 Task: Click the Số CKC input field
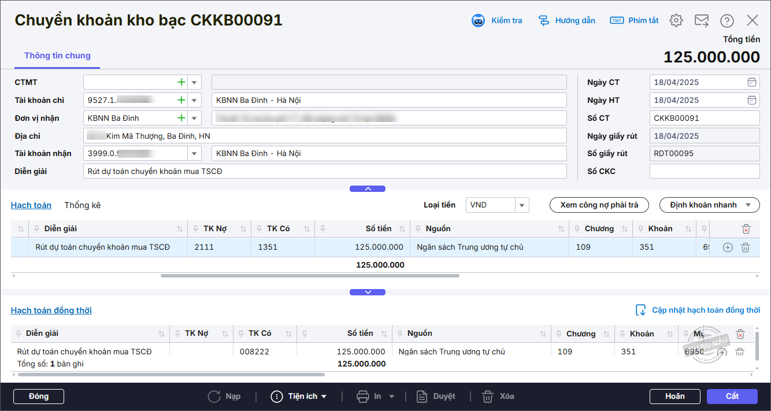click(x=704, y=172)
